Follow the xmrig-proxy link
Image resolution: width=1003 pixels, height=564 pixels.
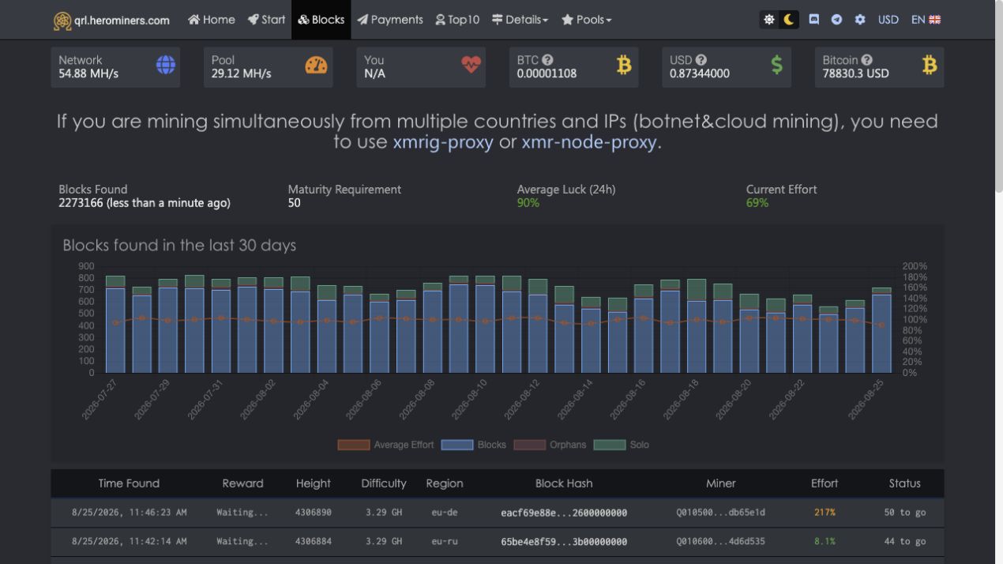(443, 142)
